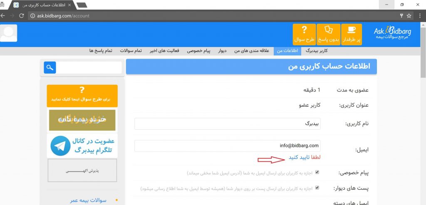
Task: Click the sidebar search input field
Action: (x=89, y=68)
